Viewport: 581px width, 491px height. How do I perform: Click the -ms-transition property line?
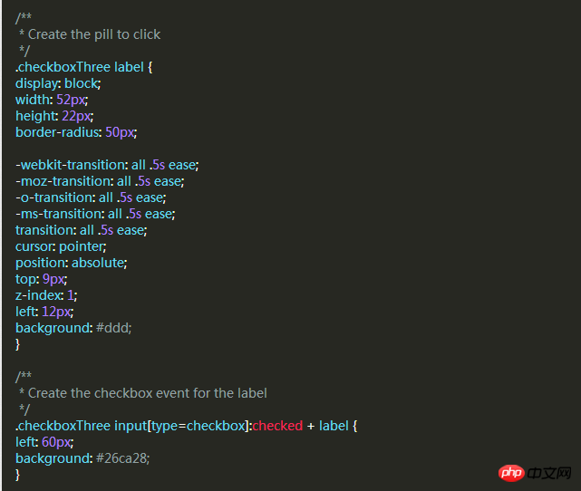click(95, 214)
